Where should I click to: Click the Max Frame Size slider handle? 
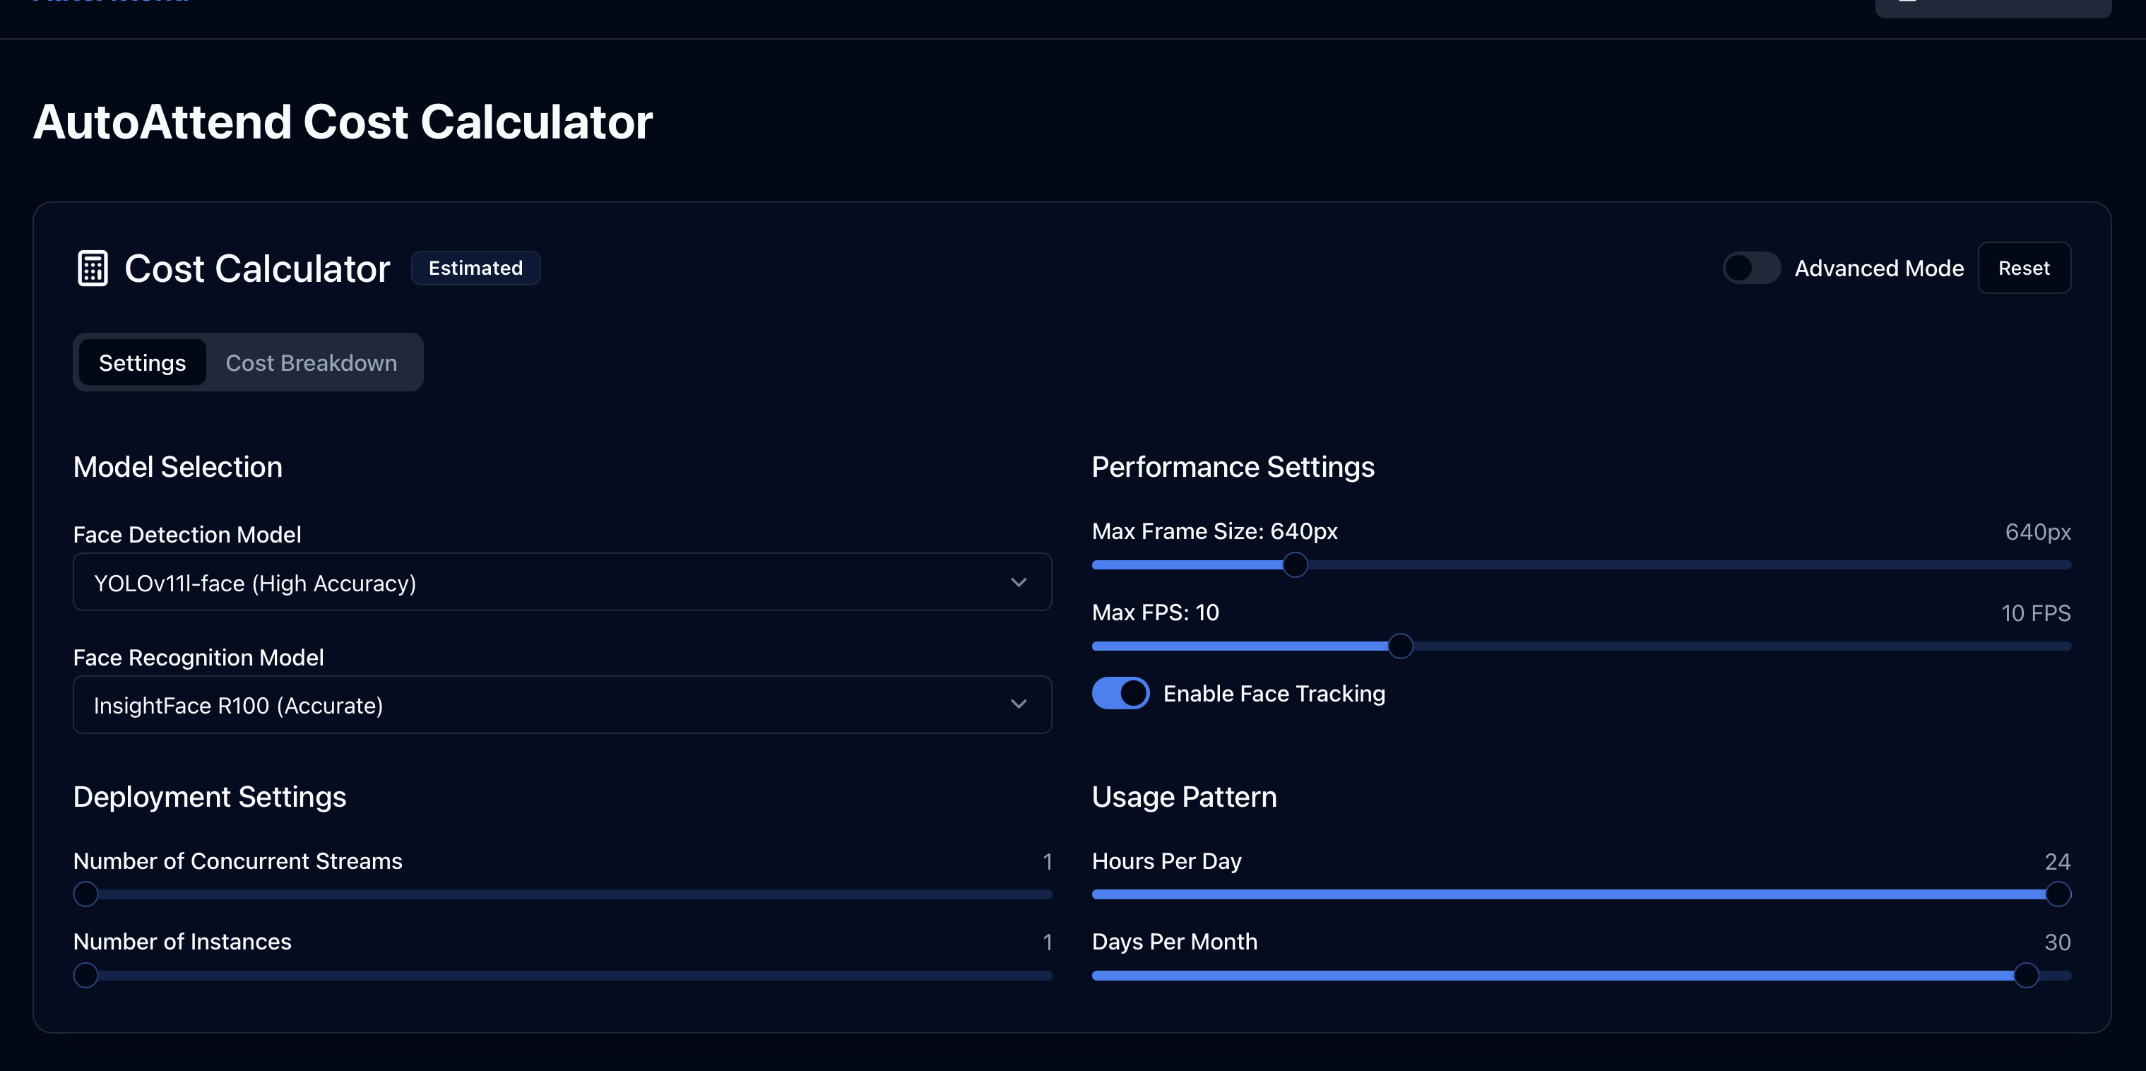1295,564
